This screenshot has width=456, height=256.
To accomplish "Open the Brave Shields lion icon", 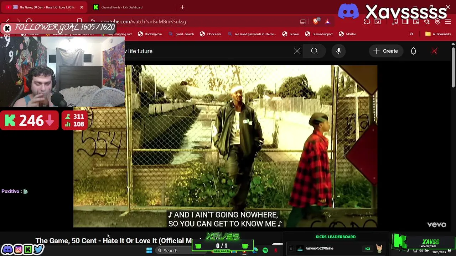I will 316,21.
